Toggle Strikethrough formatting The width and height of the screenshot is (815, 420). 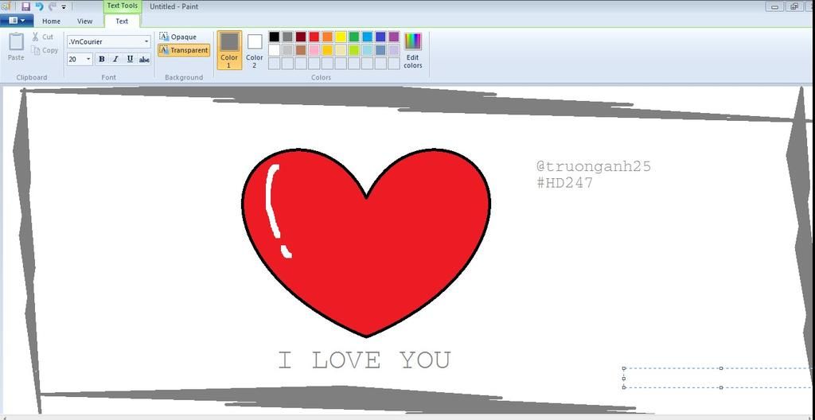[144, 59]
